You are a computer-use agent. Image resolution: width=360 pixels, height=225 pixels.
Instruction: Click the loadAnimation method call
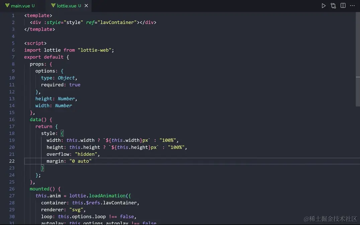(x=107, y=196)
